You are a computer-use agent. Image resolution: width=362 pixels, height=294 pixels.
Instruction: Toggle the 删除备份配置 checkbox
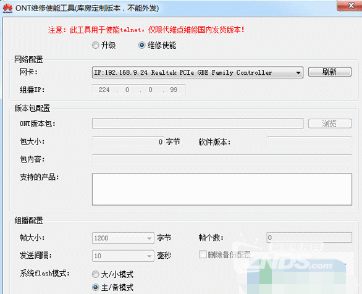(x=203, y=254)
